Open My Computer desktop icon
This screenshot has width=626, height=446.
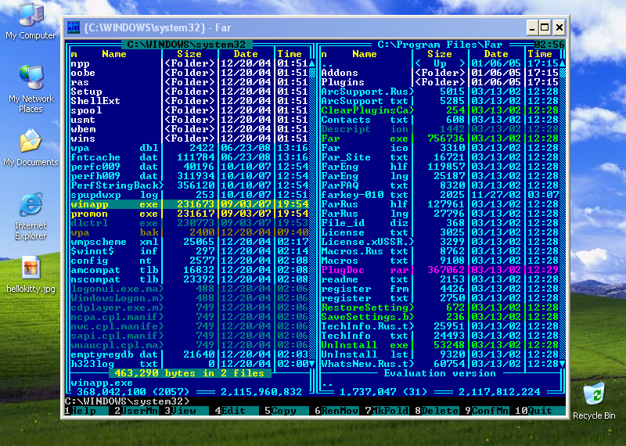31,21
